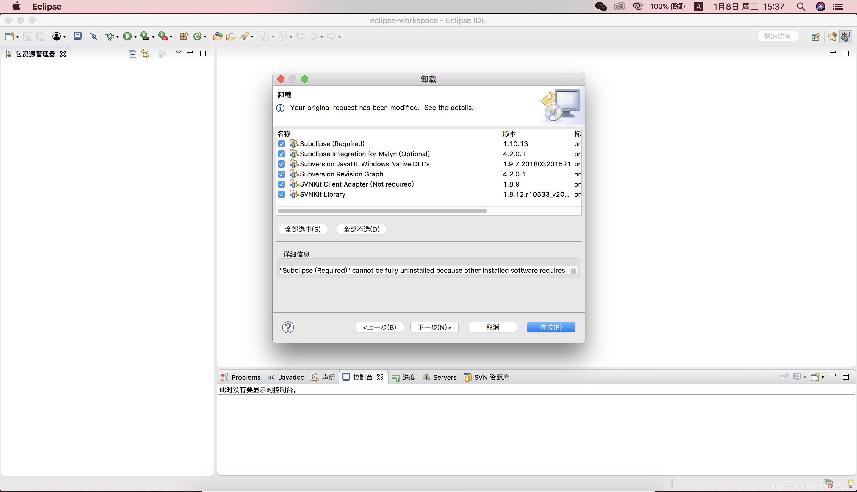Close the 包资源管理器 view tab
Image resolution: width=857 pixels, height=492 pixels.
tap(63, 54)
